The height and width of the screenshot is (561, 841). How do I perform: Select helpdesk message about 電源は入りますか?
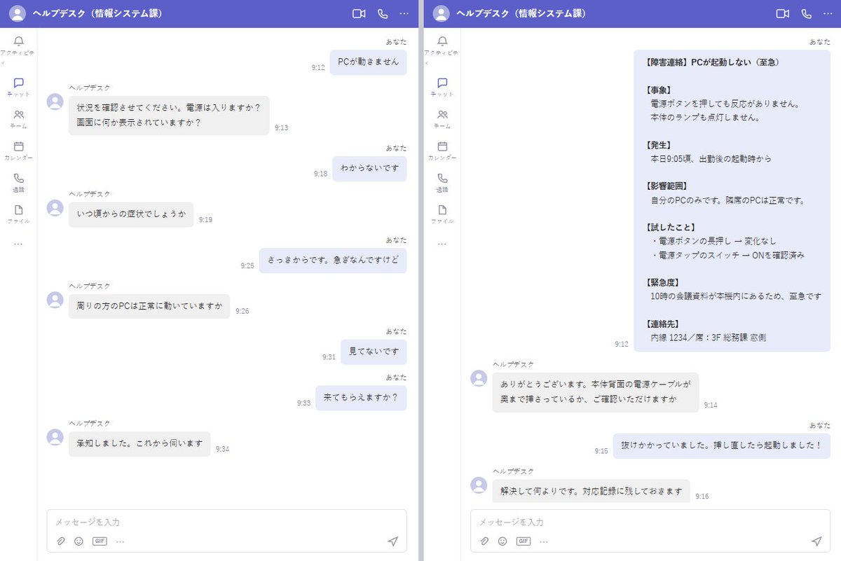[x=169, y=115]
